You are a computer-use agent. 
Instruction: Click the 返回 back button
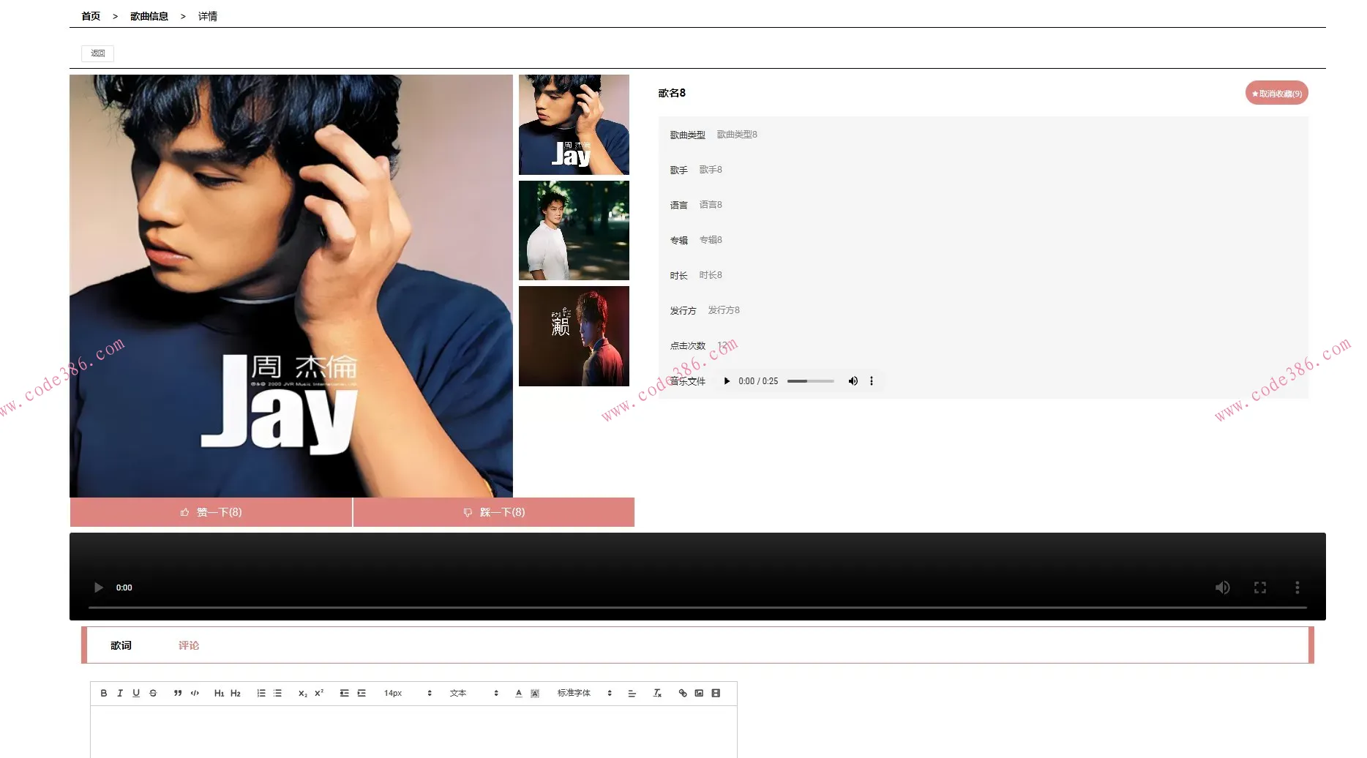[98, 53]
